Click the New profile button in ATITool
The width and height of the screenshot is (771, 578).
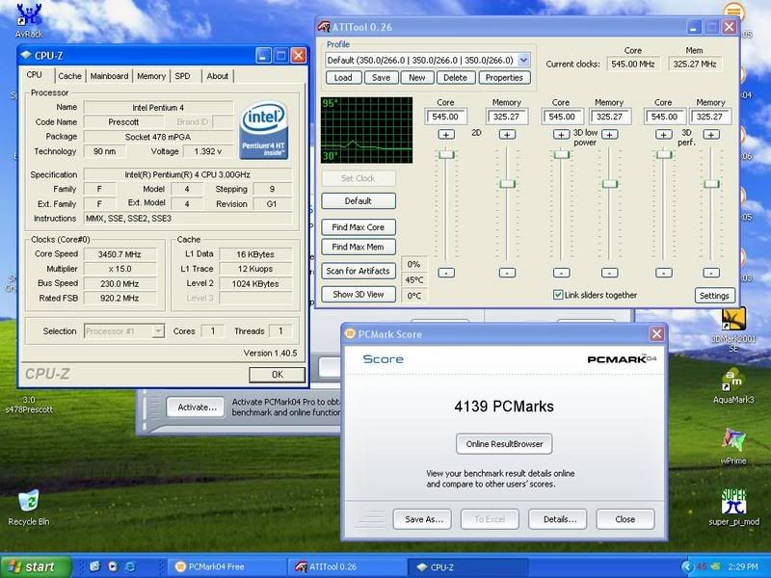[417, 78]
